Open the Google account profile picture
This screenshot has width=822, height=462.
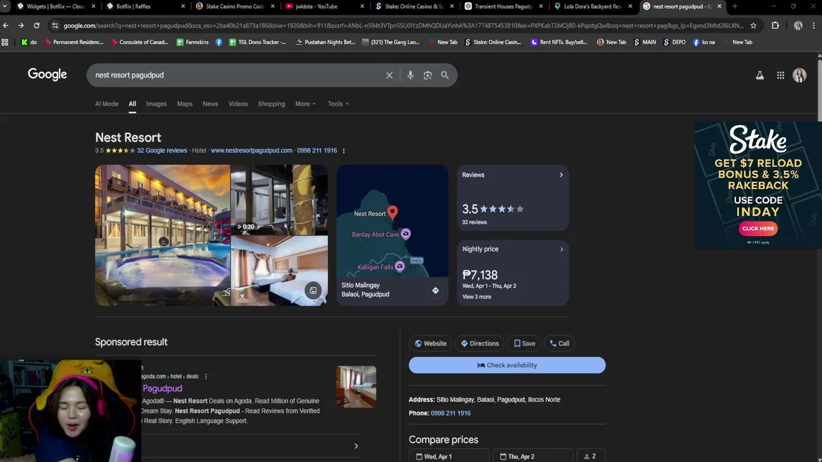click(800, 75)
